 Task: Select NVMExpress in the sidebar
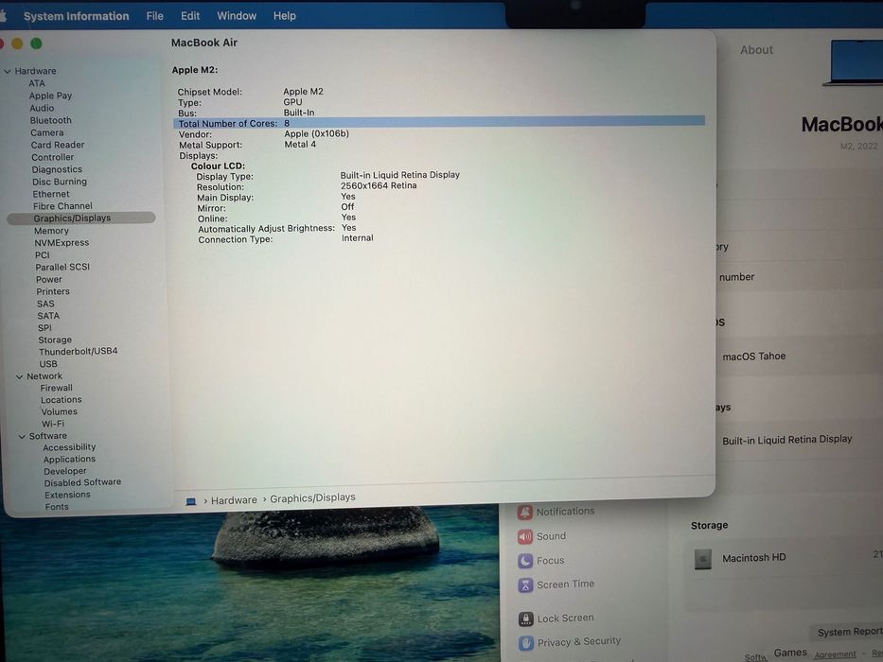(x=62, y=243)
